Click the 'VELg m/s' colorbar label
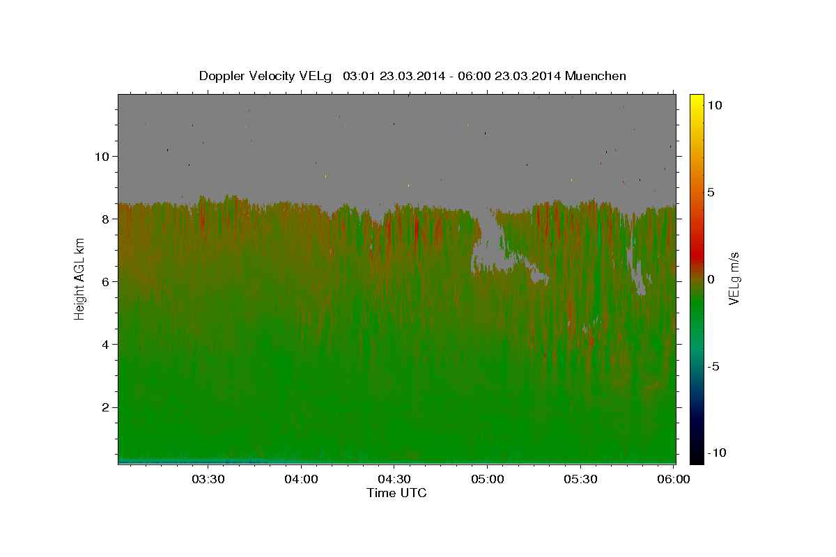The width and height of the screenshot is (836, 557). click(734, 279)
